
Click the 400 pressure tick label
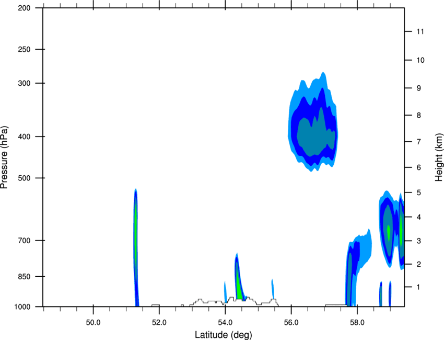point(24,137)
